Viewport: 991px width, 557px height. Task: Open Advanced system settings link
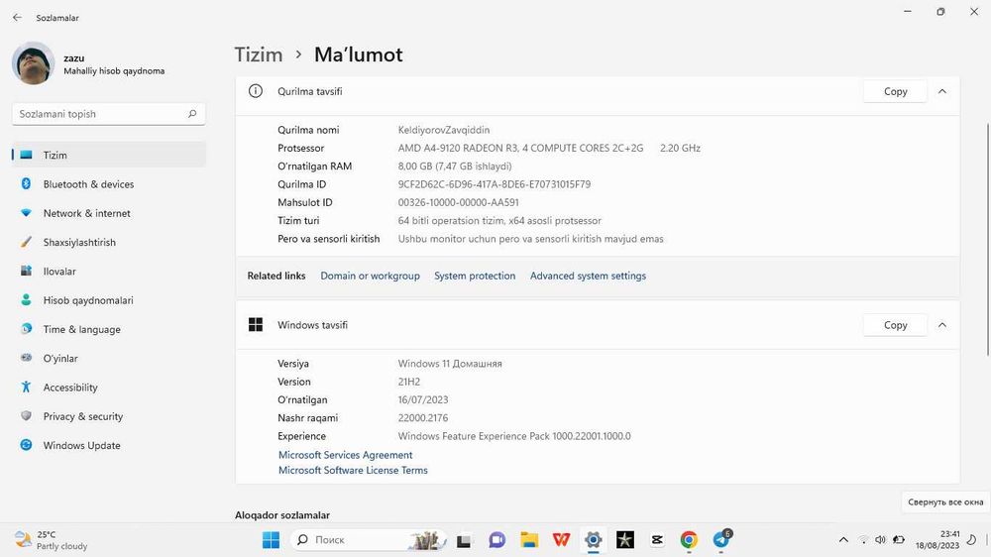(588, 276)
